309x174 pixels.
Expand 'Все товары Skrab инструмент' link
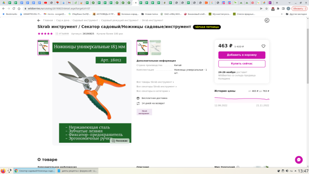pos(155,82)
